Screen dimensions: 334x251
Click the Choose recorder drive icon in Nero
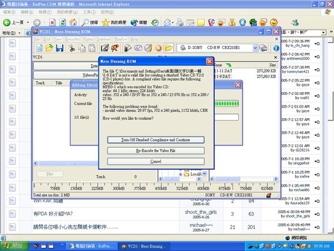263,48
